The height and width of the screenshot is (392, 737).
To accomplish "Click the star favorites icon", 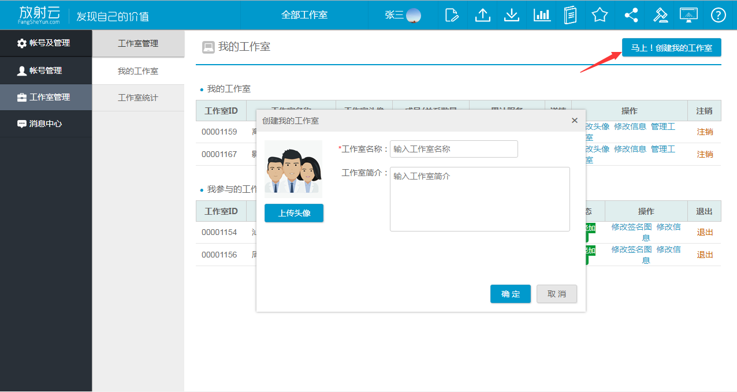I will click(600, 15).
